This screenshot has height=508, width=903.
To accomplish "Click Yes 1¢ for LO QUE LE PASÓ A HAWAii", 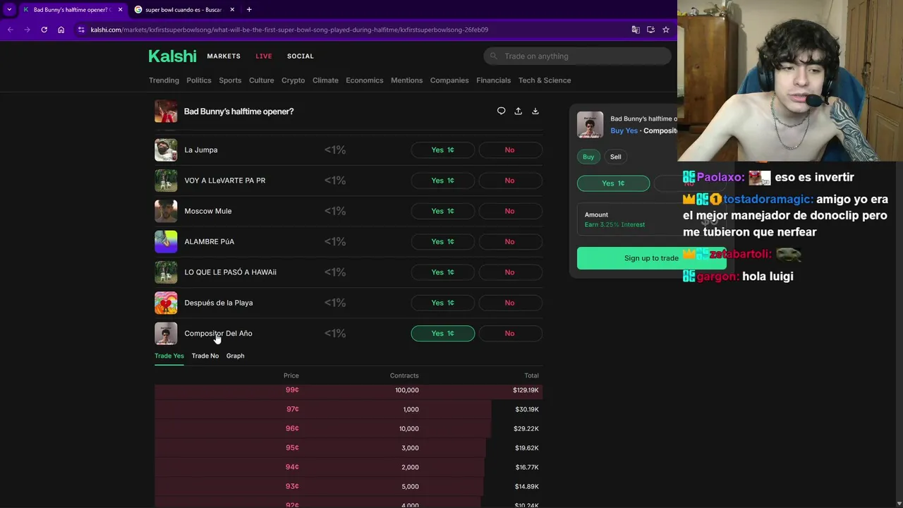I will click(443, 272).
